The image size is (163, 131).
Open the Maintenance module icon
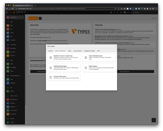8,100
